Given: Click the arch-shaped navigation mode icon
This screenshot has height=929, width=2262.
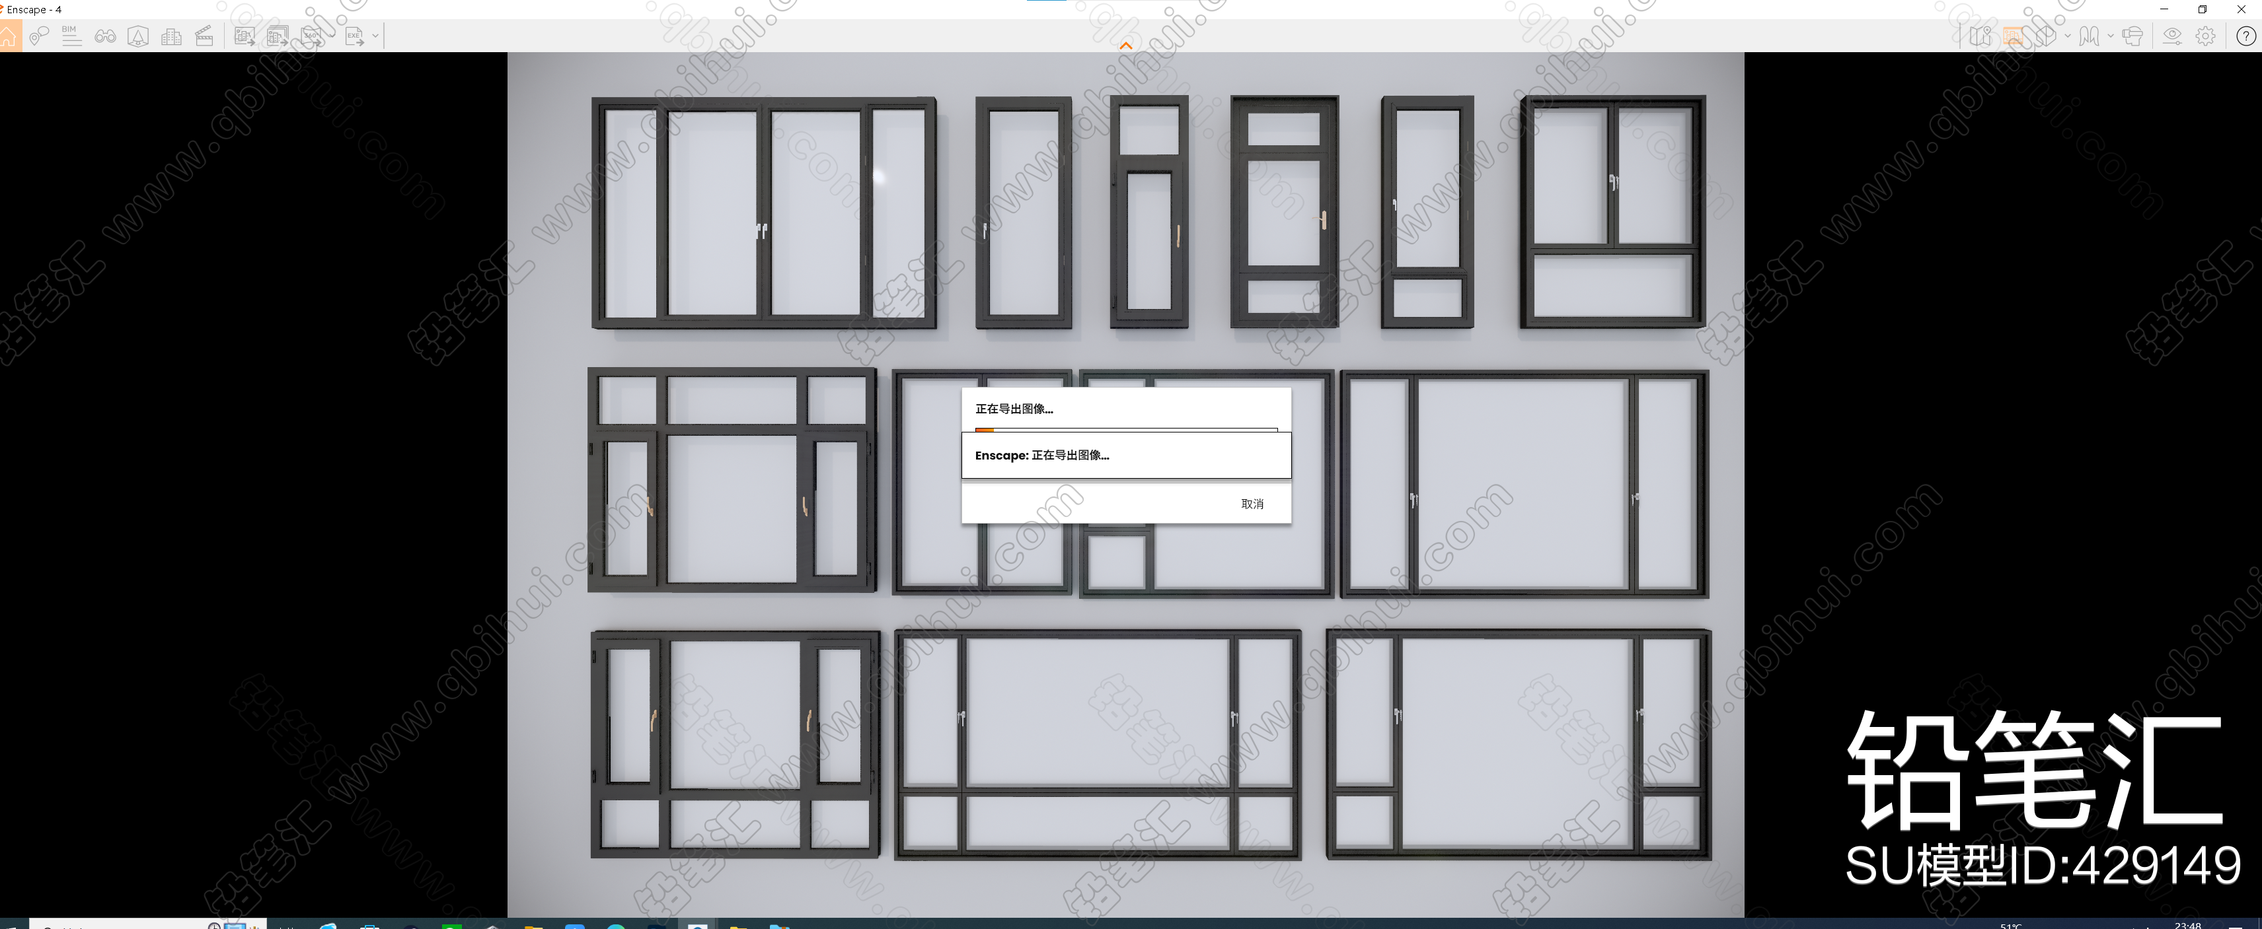Looking at the screenshot, I should click(2089, 36).
